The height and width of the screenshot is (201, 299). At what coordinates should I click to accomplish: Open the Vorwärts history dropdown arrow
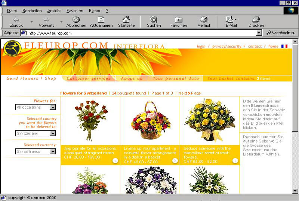click(x=61, y=22)
